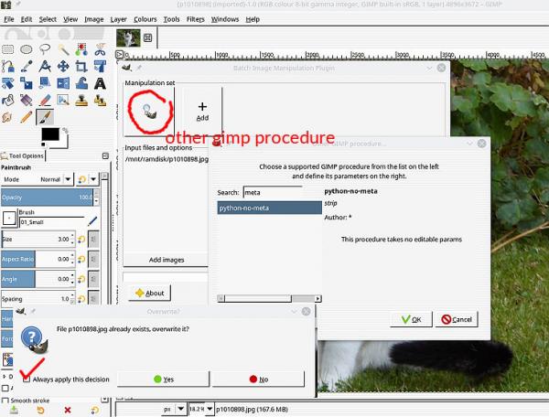Select the Rectangle Select tool
This screenshot has height=417, width=549.
[8, 49]
